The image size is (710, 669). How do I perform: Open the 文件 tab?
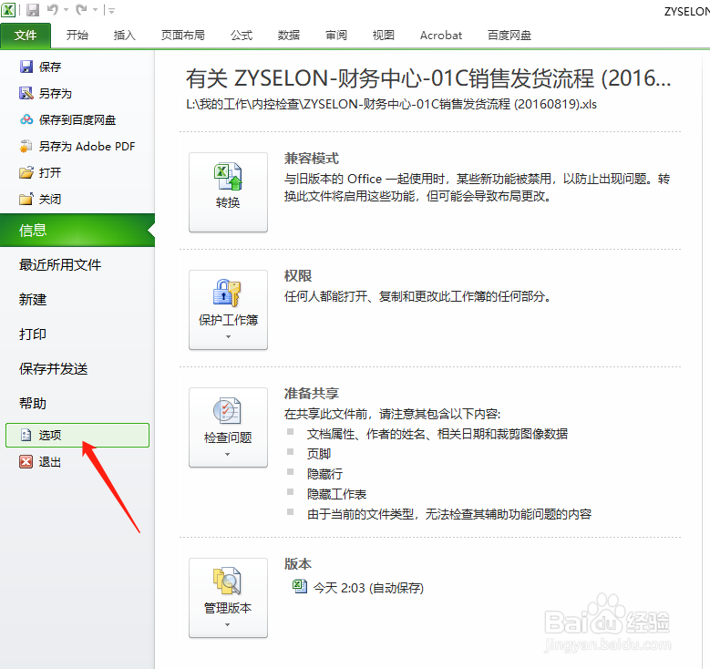point(26,36)
